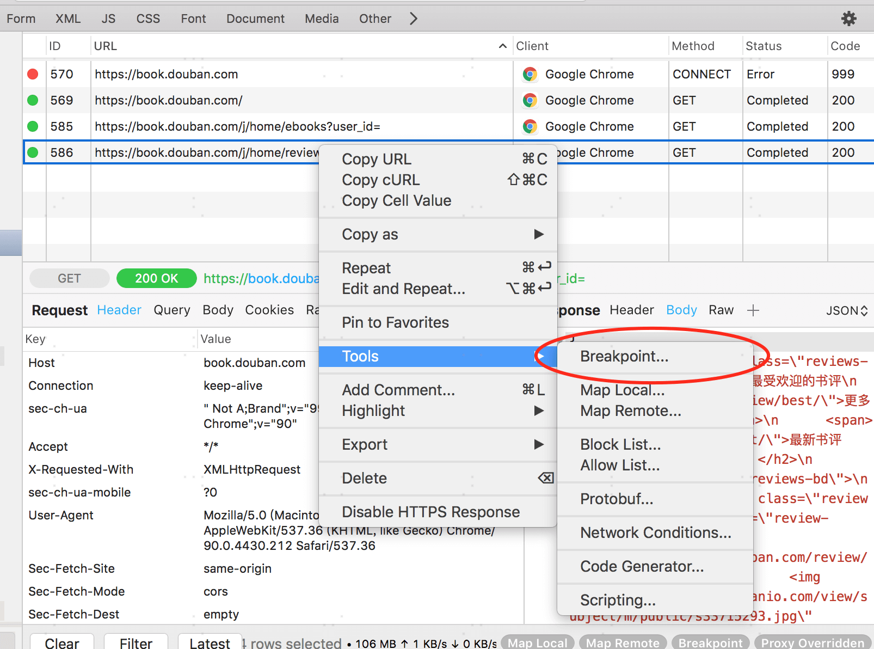Select Copy Cell Value
This screenshot has width=874, height=649.
(x=438, y=200)
